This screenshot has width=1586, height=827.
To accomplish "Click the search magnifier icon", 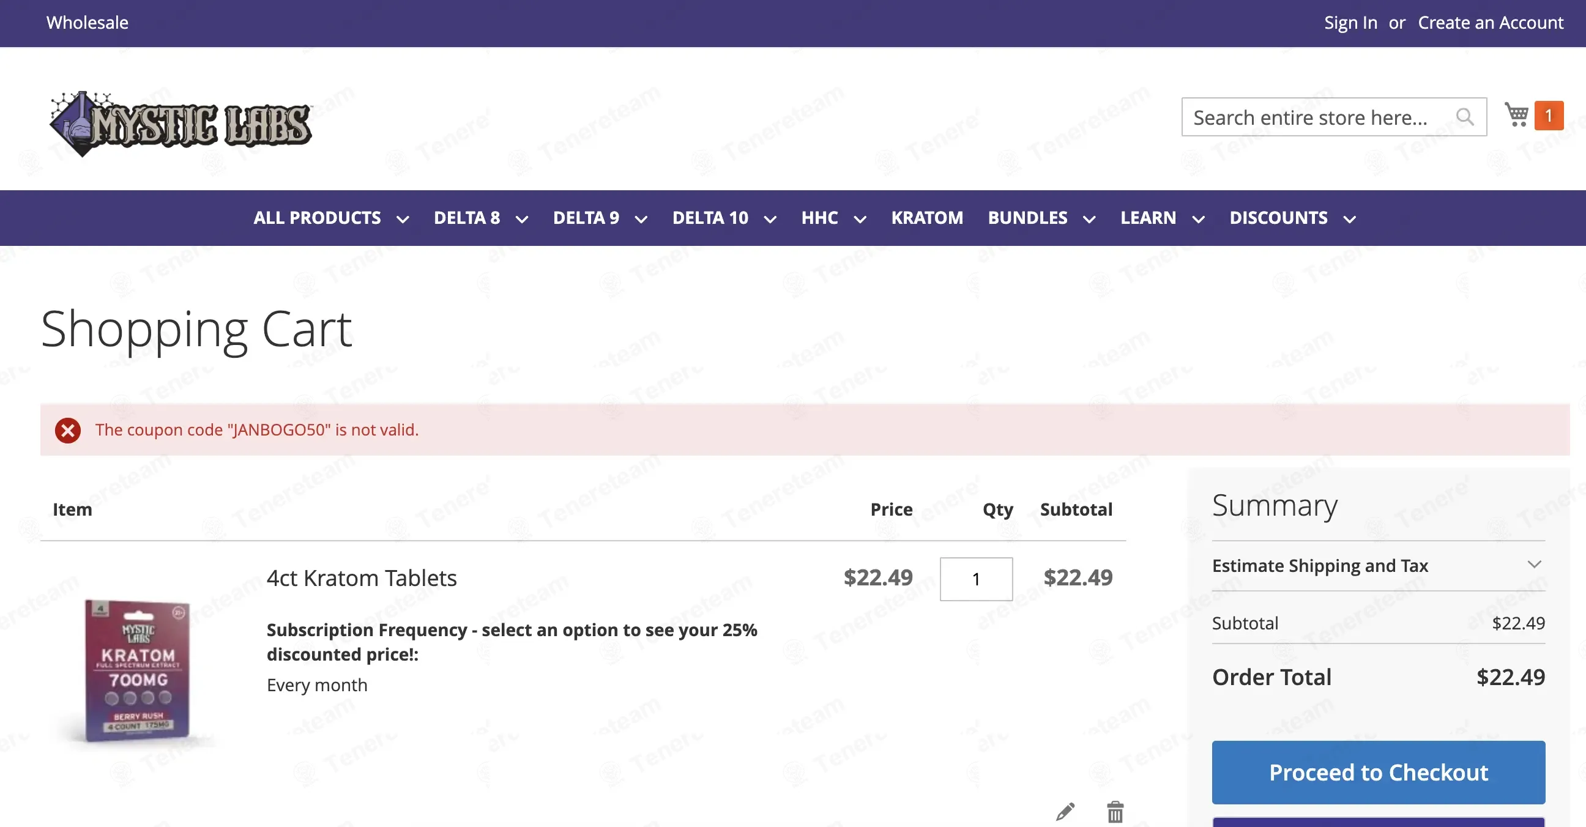I will click(1465, 116).
